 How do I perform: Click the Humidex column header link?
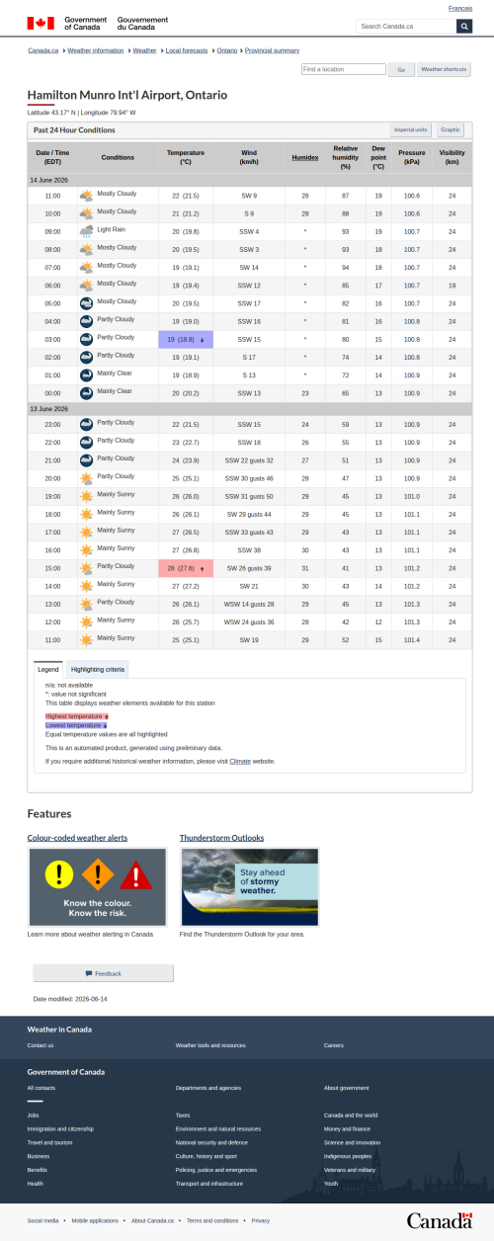pos(305,157)
